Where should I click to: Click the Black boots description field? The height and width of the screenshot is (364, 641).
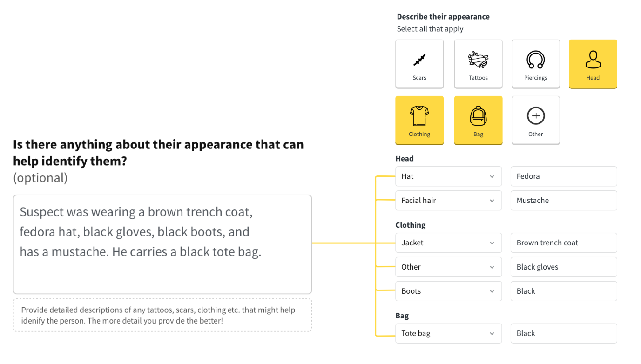pyautogui.click(x=564, y=291)
